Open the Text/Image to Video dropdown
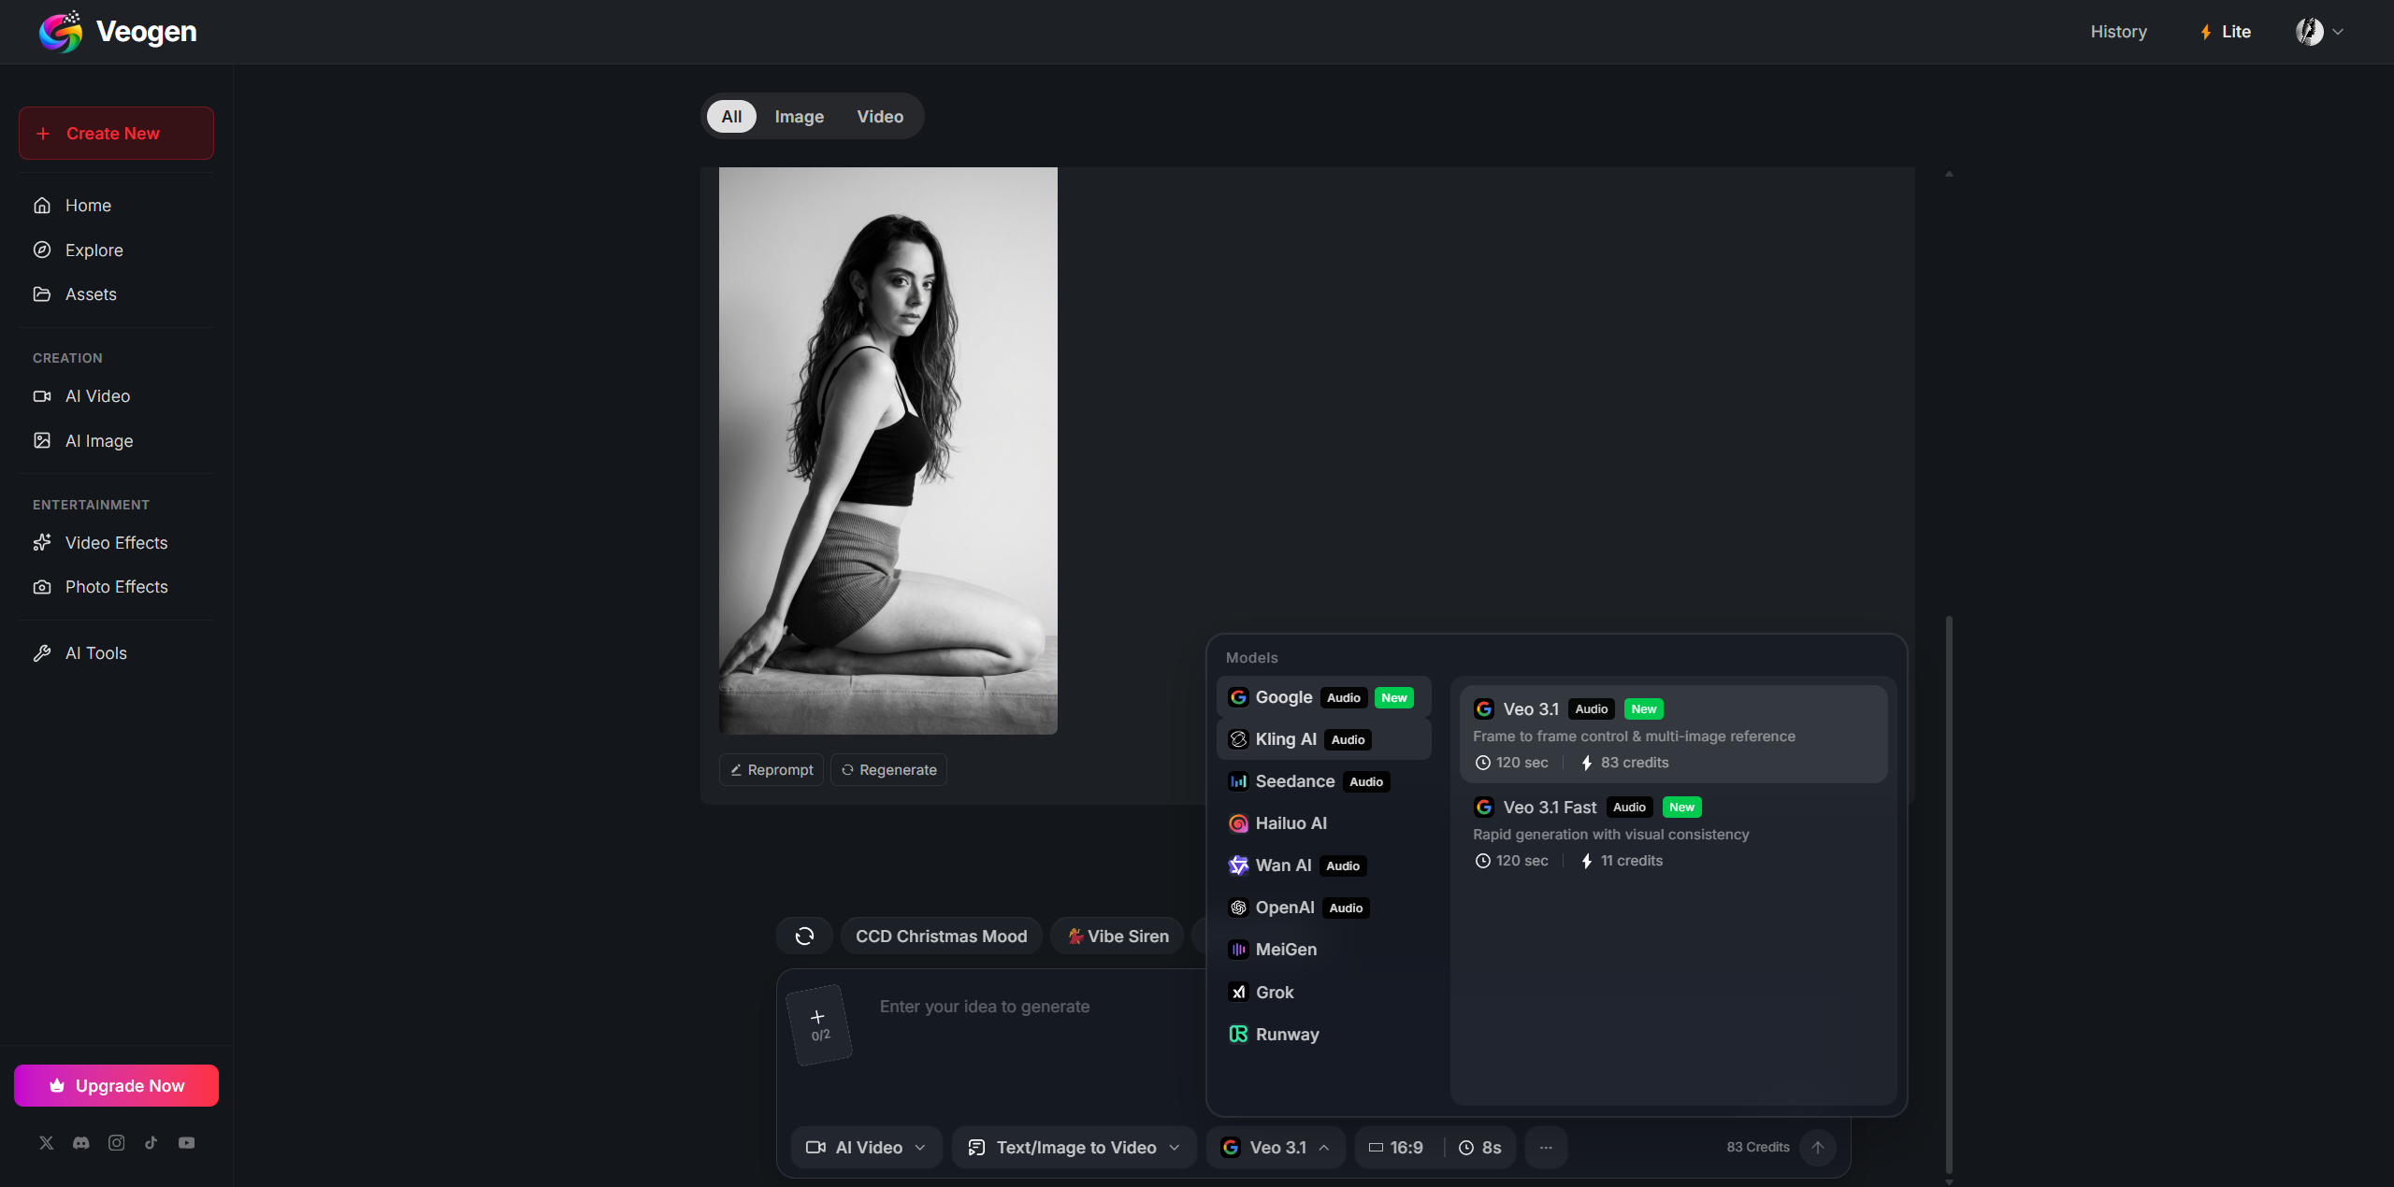 [x=1073, y=1147]
